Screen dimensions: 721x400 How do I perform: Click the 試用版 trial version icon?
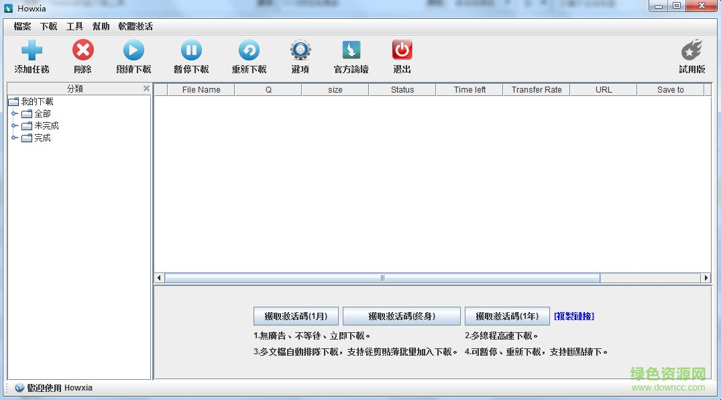[x=691, y=55]
